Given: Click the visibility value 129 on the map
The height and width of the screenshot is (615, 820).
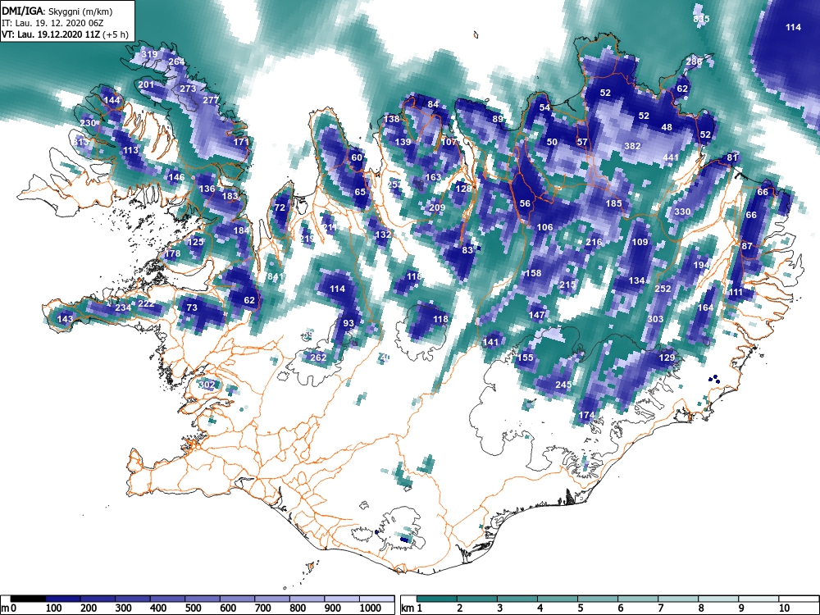Looking at the screenshot, I should click(667, 358).
